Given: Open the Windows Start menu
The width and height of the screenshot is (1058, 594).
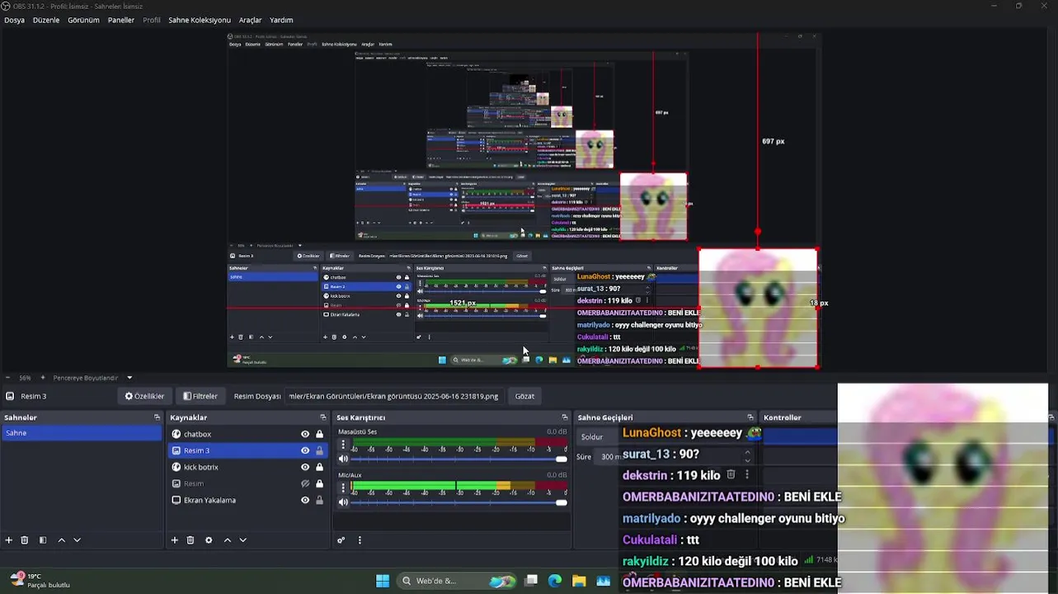Looking at the screenshot, I should click(x=383, y=581).
